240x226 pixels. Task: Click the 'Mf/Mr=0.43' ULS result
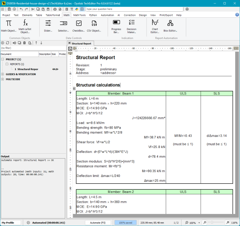pyautogui.click(x=183, y=136)
